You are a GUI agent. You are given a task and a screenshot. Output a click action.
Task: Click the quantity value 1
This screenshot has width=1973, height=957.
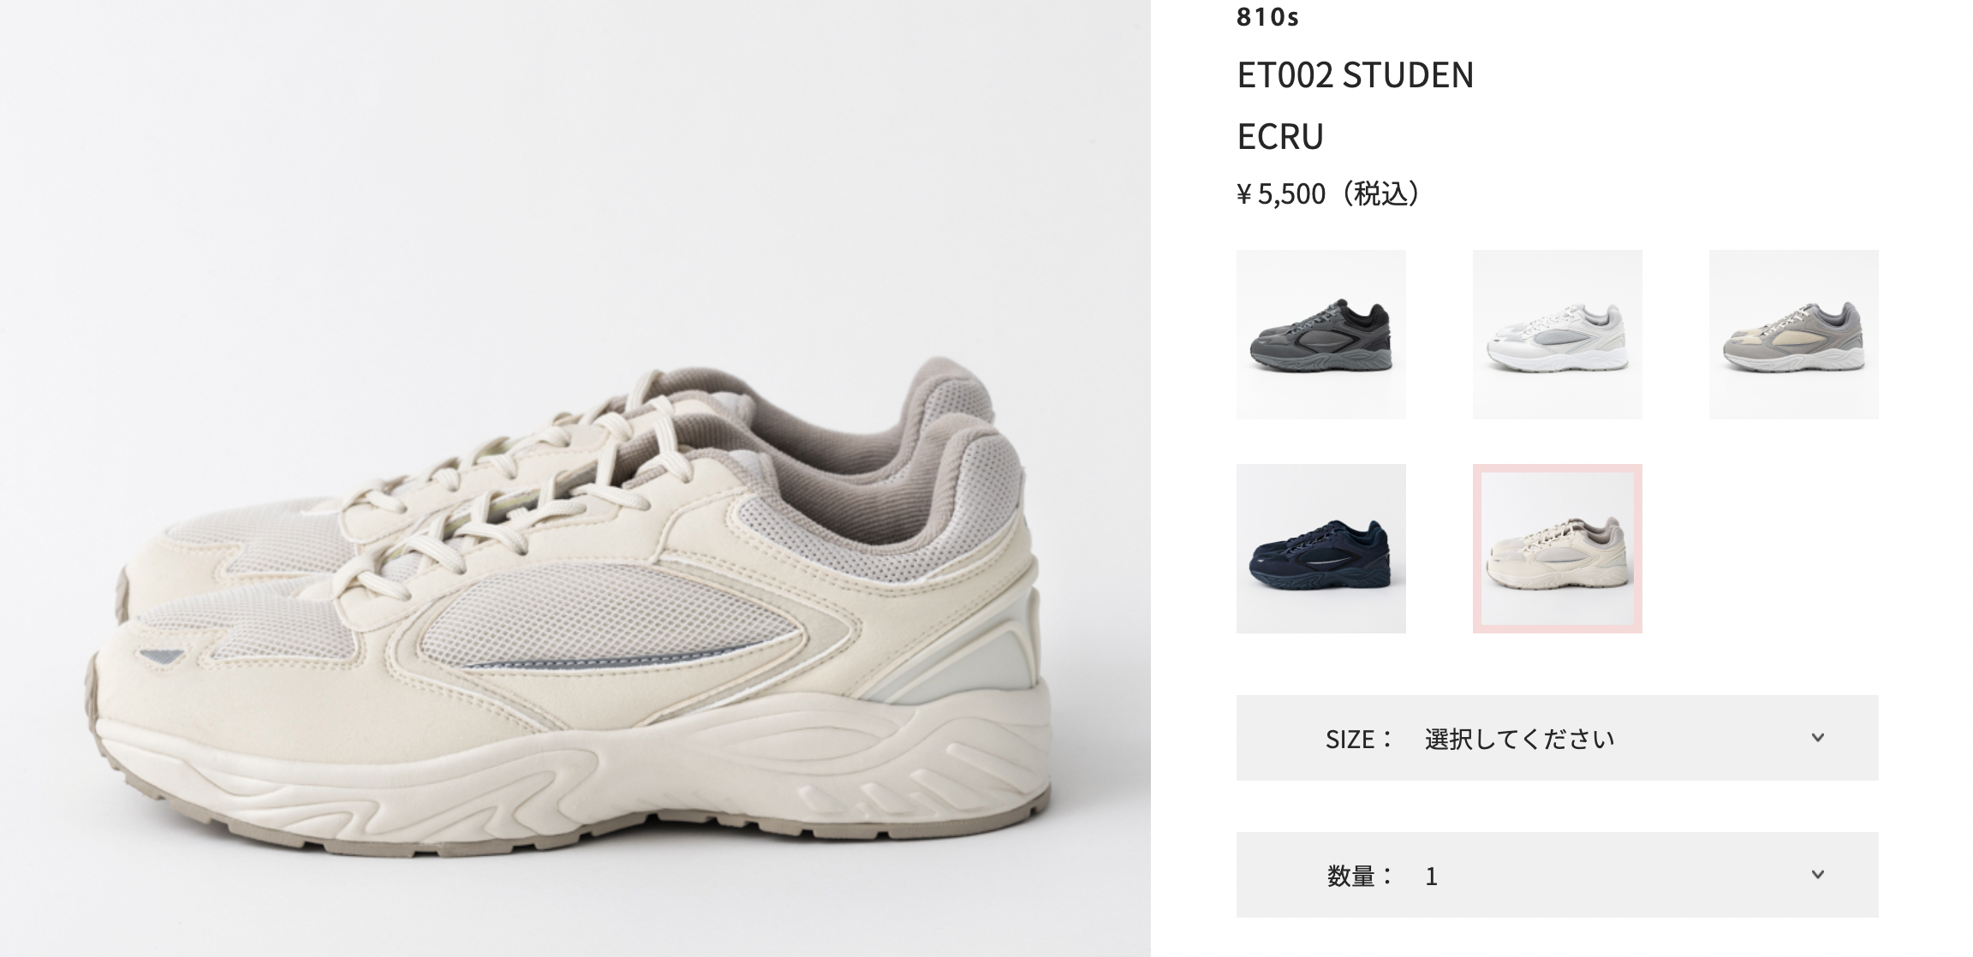point(1431,877)
